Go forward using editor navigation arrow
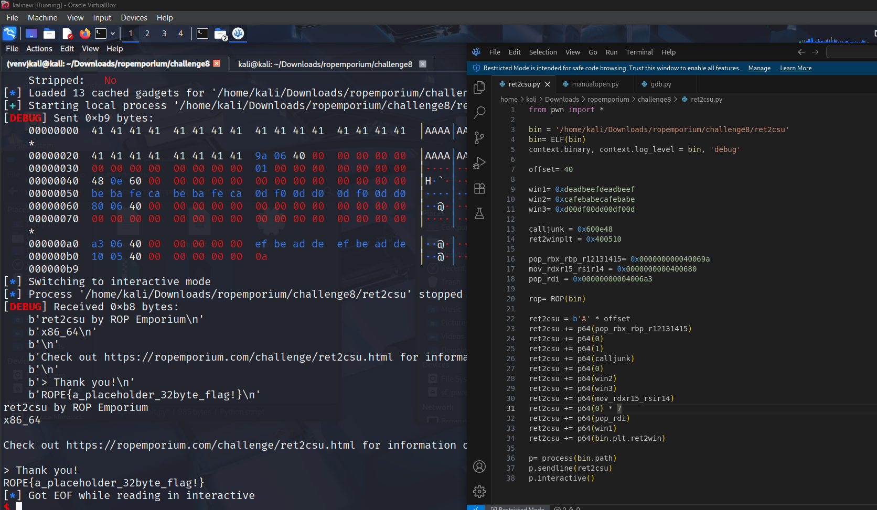 pos(815,52)
